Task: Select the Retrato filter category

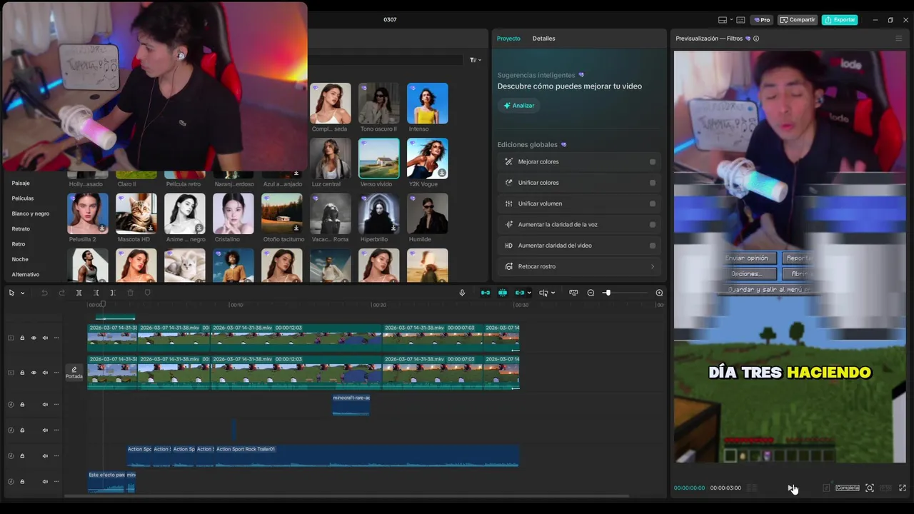Action: coord(21,229)
